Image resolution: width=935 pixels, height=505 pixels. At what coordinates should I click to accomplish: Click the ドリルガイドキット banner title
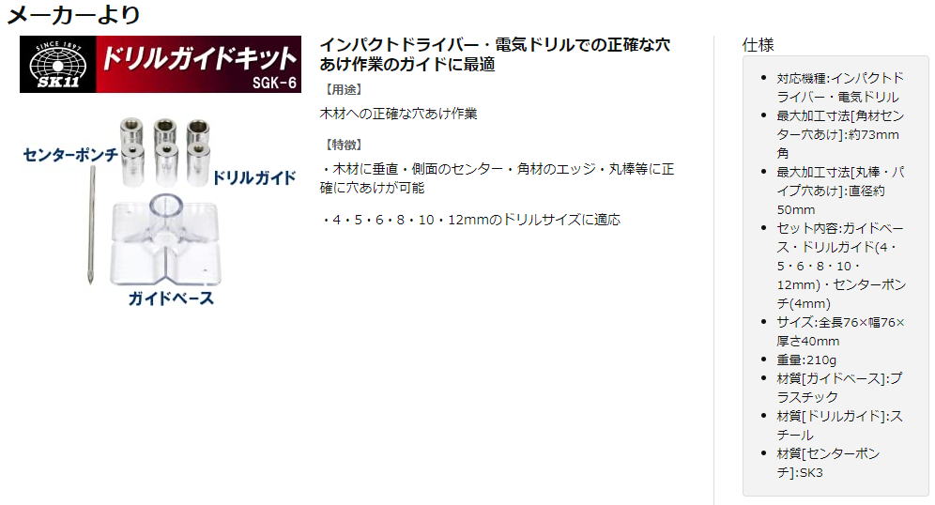pos(199,58)
